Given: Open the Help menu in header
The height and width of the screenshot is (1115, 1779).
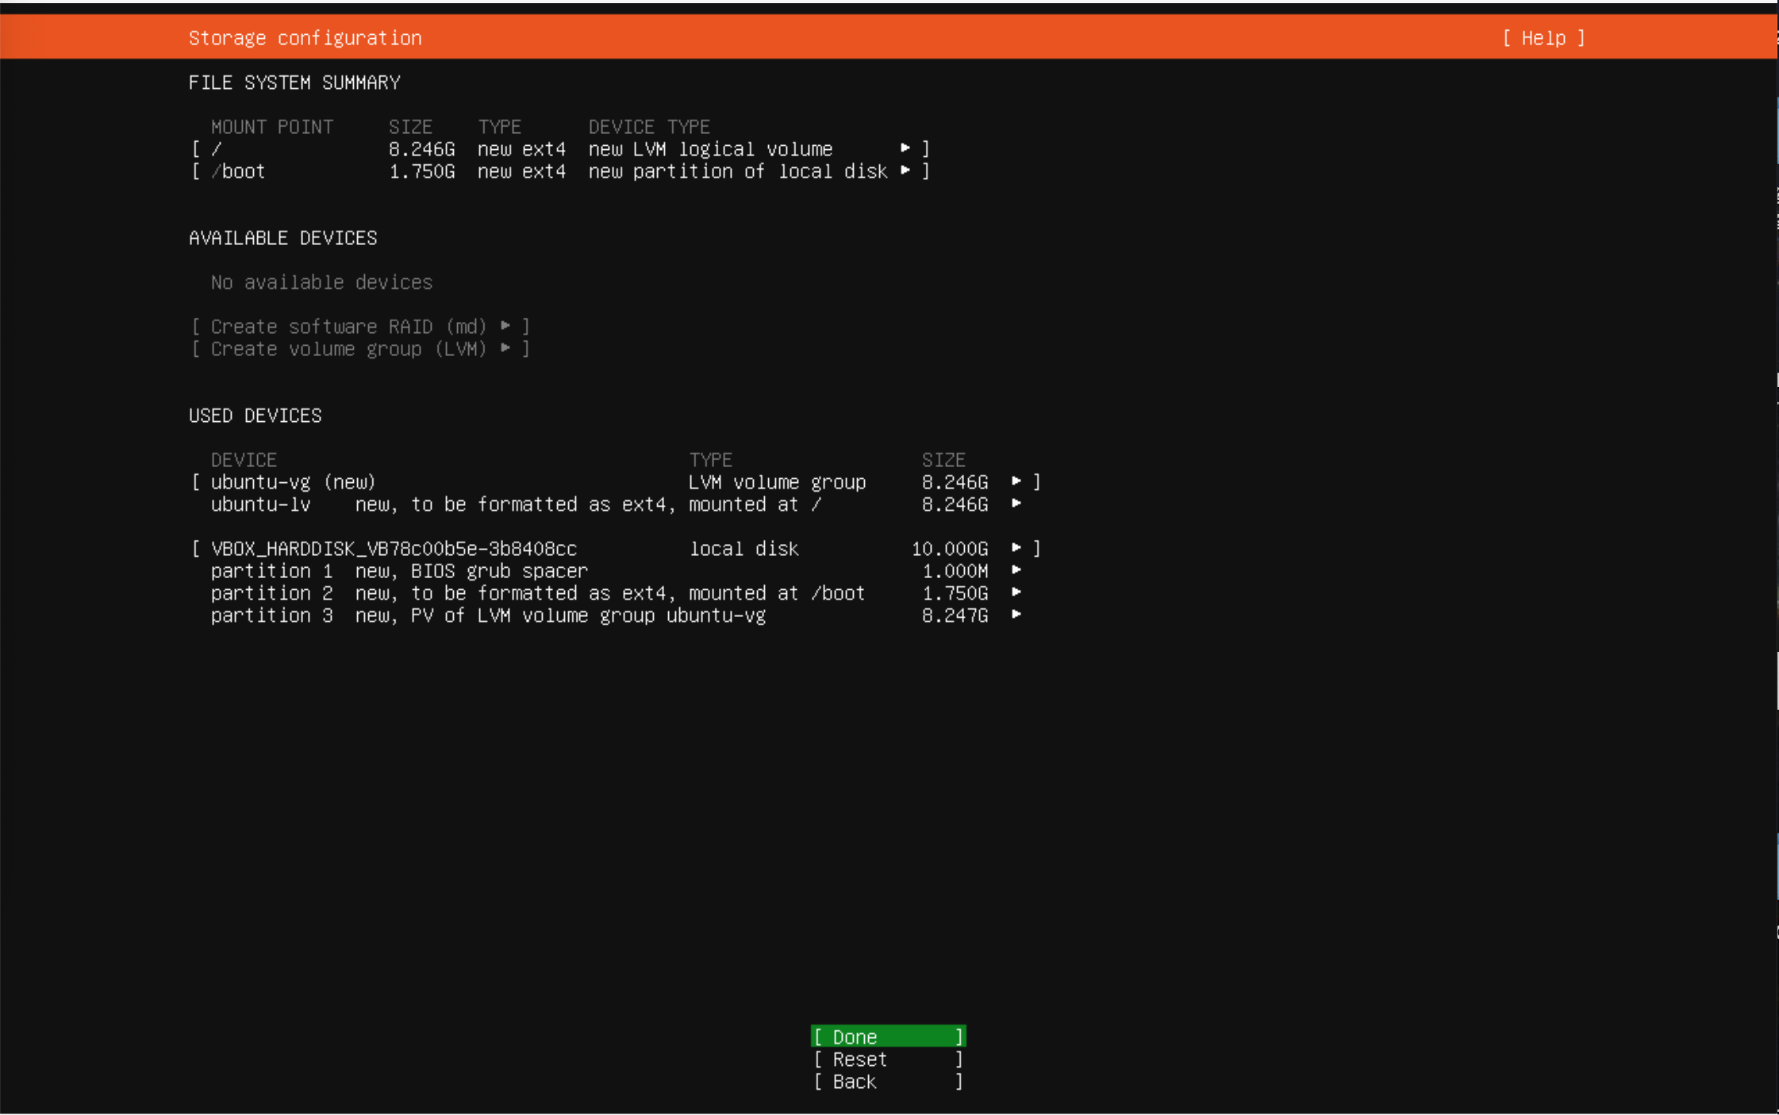Looking at the screenshot, I should click(x=1543, y=38).
